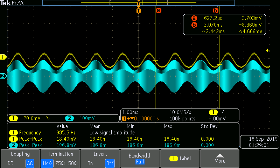Set coupling to DC
The width and height of the screenshot is (280, 168).
pyautogui.click(x=10, y=163)
